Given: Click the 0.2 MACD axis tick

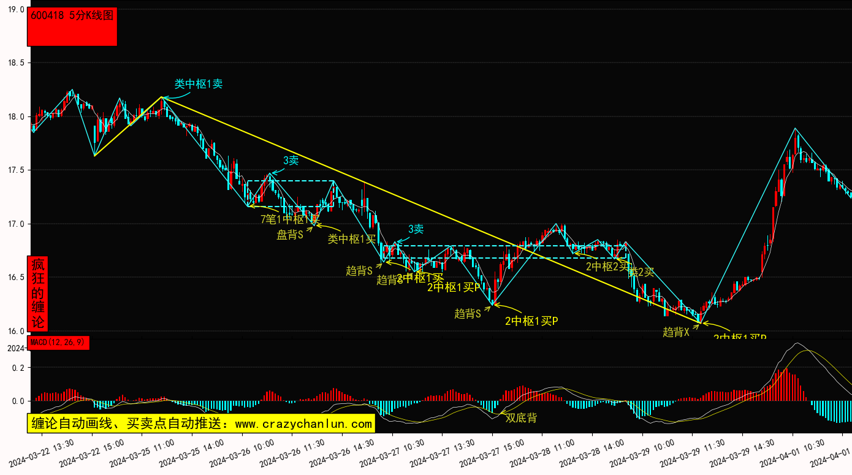Looking at the screenshot, I should (18, 368).
